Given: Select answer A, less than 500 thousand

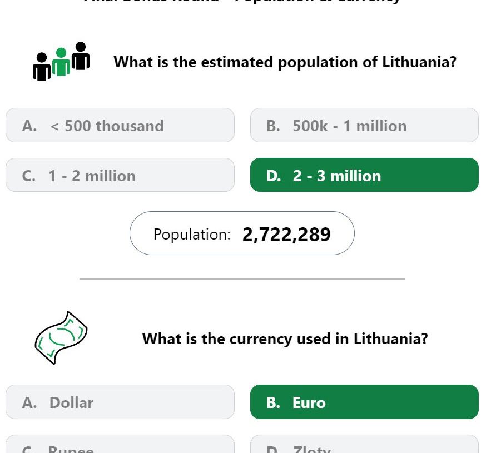Looking at the screenshot, I should (120, 125).
